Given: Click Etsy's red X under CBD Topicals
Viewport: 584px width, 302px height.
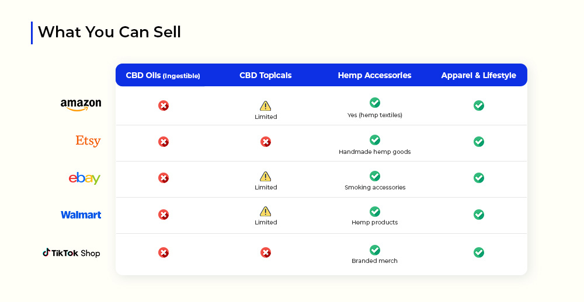Looking at the screenshot, I should point(266,142).
